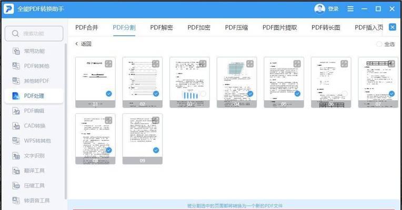Uncheck page 05 selection
The image size is (402, 210).
[x=297, y=93]
